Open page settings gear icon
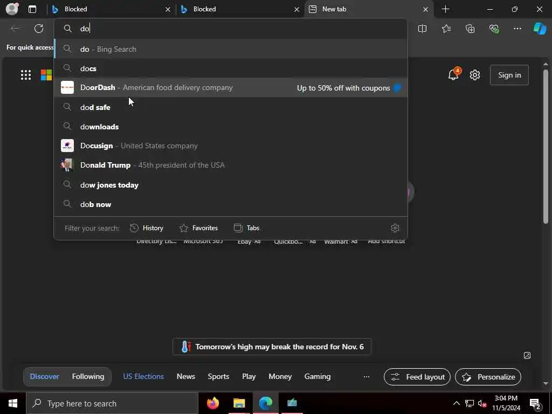 click(x=475, y=75)
